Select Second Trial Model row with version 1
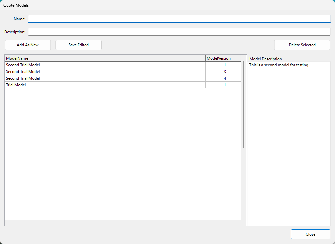The image size is (335, 244). (x=105, y=65)
